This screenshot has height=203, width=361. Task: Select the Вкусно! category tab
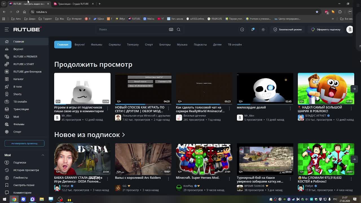[80, 45]
